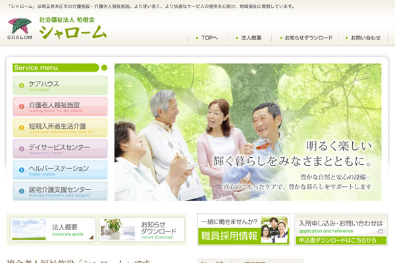This screenshot has width=395, height=263.
Task: Click the 入所申し込み・お問い合わせは banner
Action: click(340, 224)
